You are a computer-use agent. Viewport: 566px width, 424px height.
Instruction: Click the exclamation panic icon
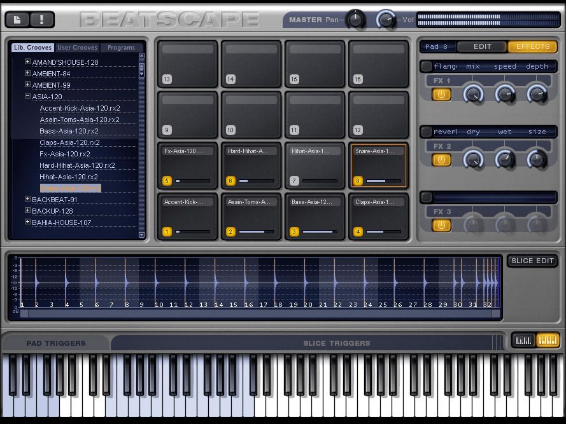42,20
